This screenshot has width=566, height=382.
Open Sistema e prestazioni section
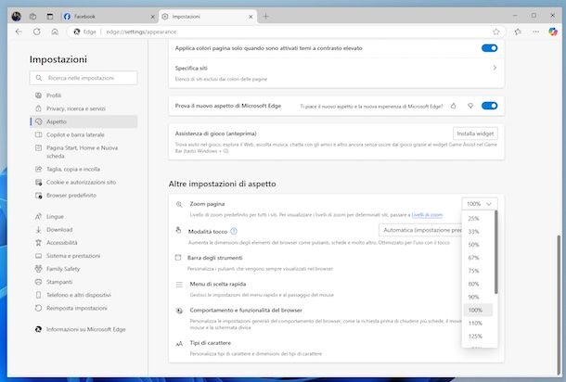pyautogui.click(x=84, y=256)
